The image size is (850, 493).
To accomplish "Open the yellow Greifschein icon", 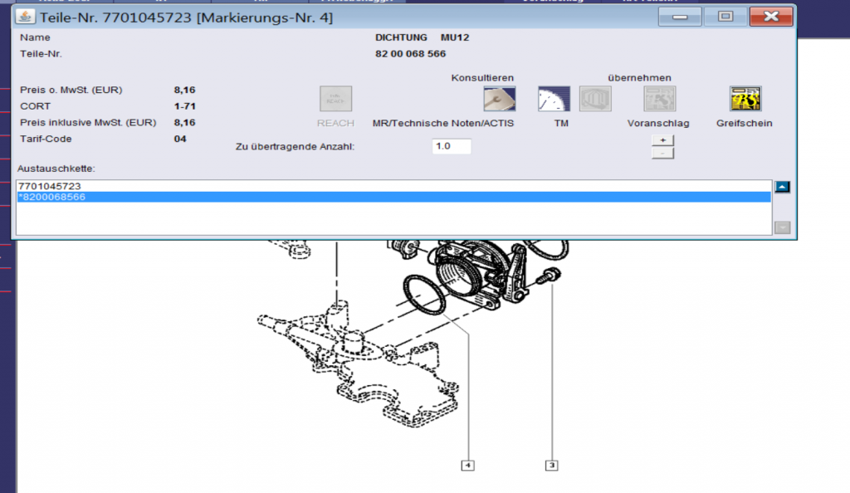I will pyautogui.click(x=745, y=99).
